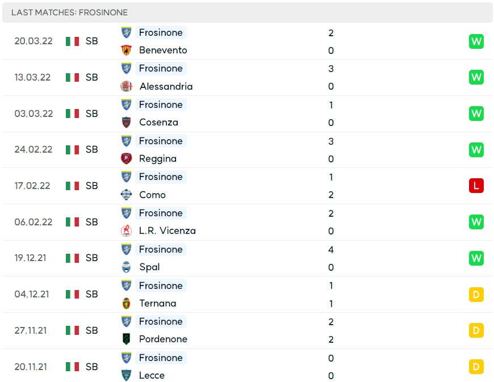The width and height of the screenshot is (494, 382).
Task: Click the yellow D badge for Ternana match
Action: click(476, 295)
